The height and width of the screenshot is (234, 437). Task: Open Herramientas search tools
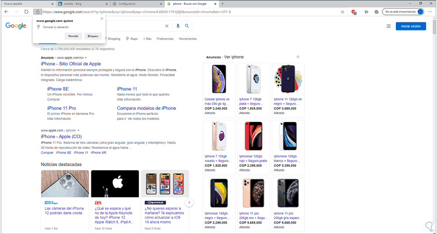point(187,39)
